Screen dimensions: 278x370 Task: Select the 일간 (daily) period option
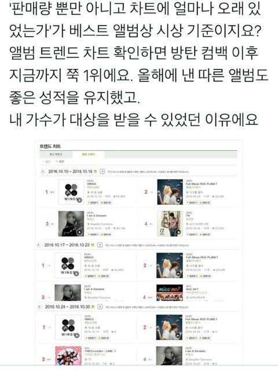coord(47,162)
